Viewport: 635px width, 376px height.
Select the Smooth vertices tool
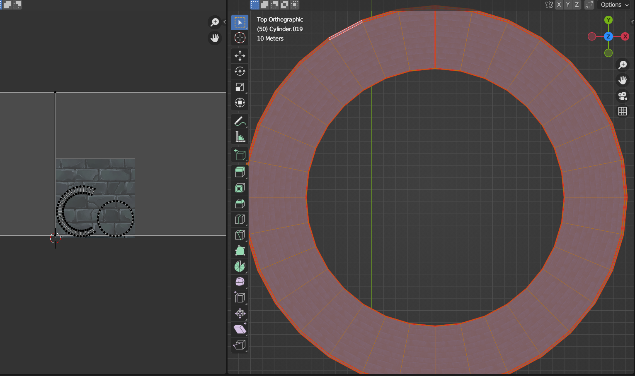point(240,282)
